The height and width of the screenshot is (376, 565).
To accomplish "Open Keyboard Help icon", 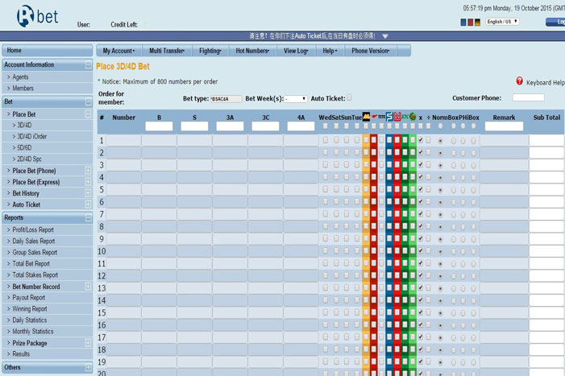I will (x=519, y=81).
